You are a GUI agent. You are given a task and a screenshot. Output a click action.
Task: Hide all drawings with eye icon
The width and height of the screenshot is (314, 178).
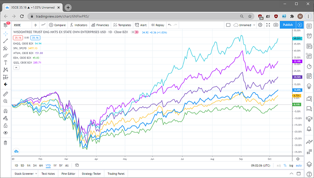[5, 133]
